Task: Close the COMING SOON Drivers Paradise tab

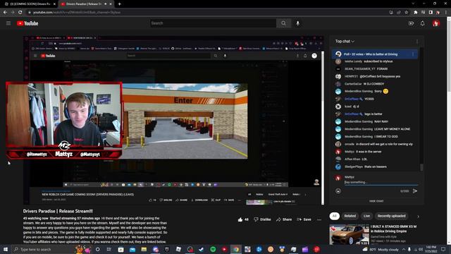Action: pos(54,4)
